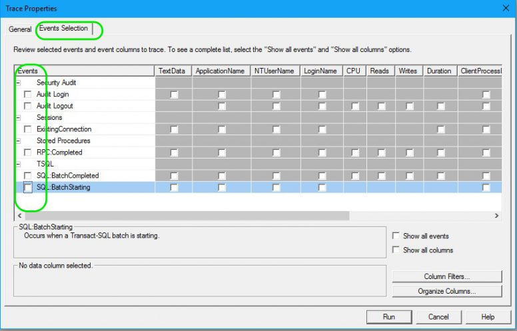
Task: Enable Show all columns option
Action: [x=396, y=250]
